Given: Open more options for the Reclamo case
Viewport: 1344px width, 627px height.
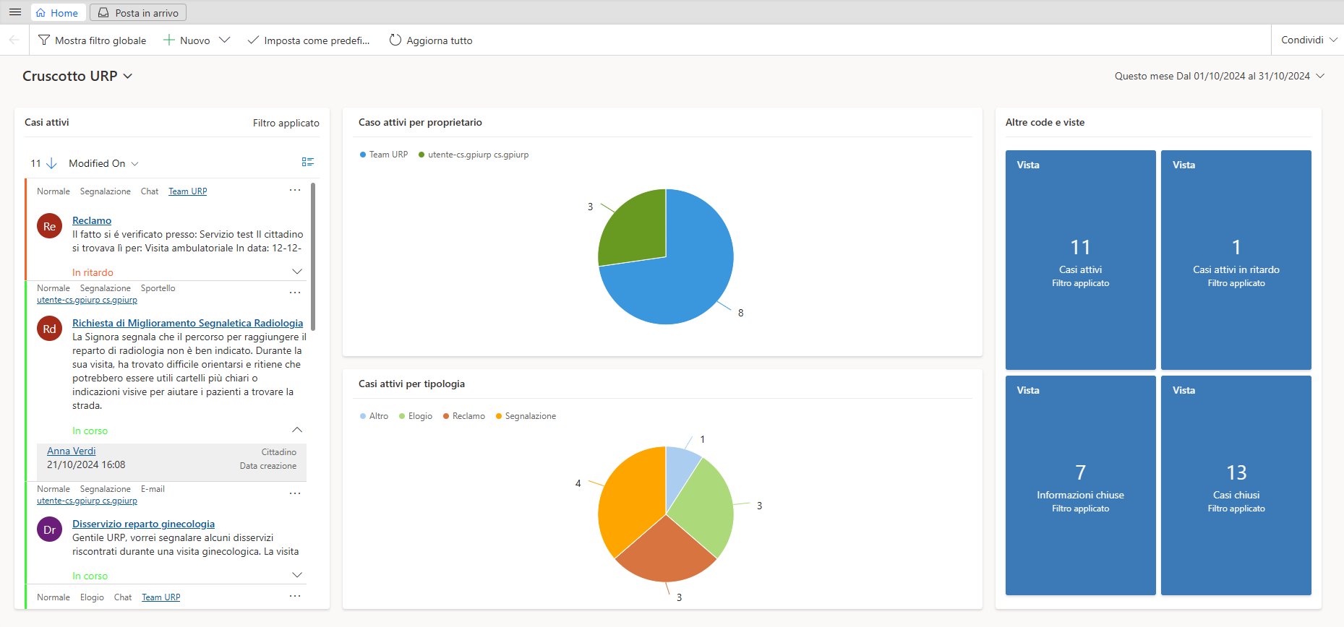Looking at the screenshot, I should click(x=295, y=191).
